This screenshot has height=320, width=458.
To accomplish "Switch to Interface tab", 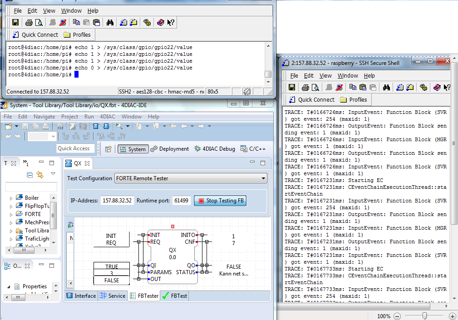I will [81, 296].
